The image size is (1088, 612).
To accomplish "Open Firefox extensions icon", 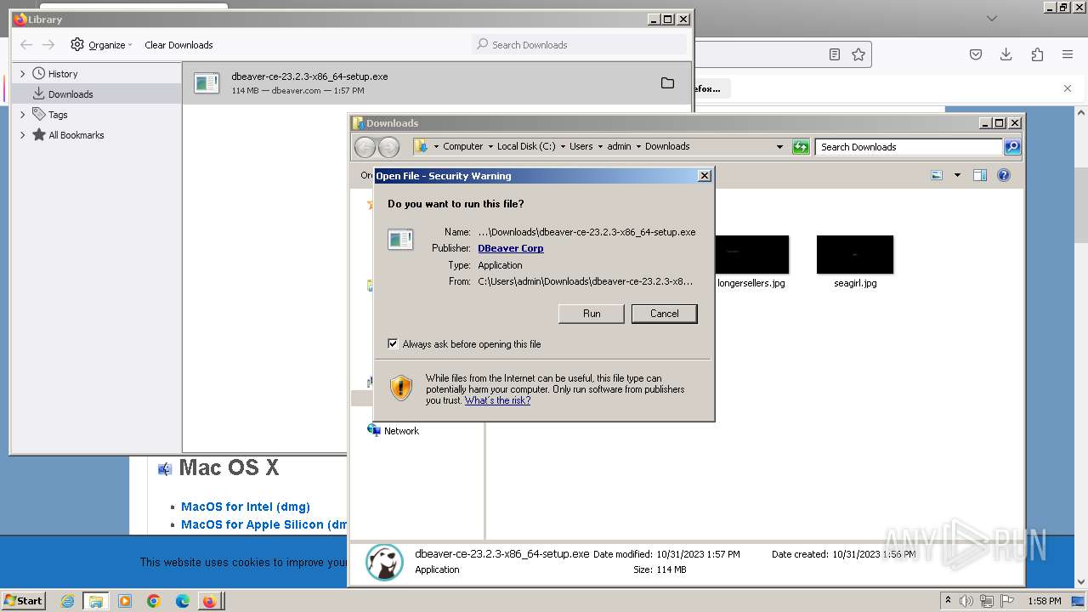I will click(x=1037, y=54).
